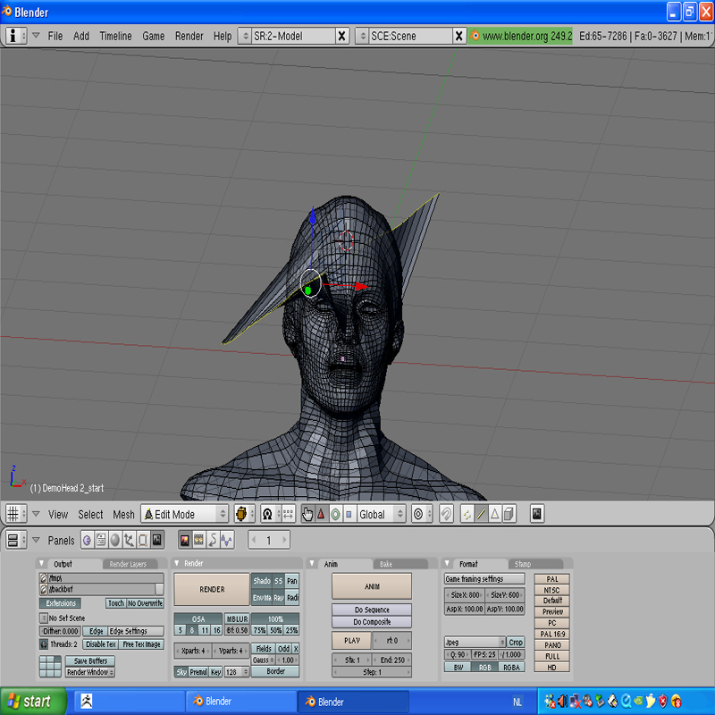Select the scale manipulator square icon

point(349,514)
